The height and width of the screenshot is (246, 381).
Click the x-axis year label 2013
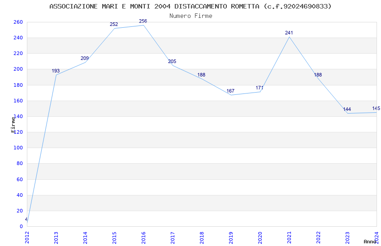click(56, 238)
